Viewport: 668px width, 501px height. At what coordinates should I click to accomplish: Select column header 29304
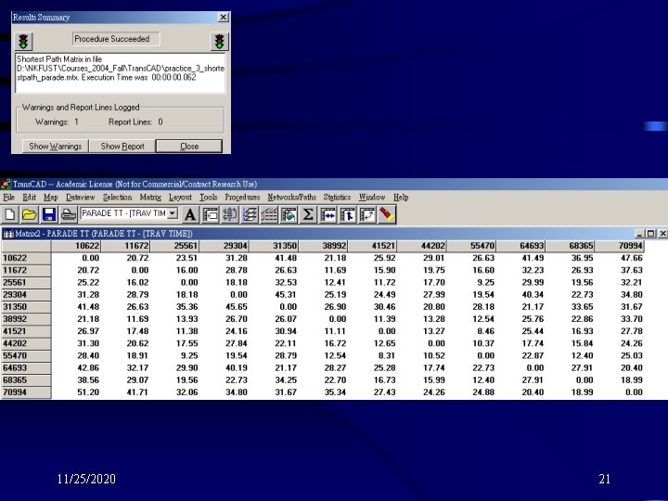click(225, 246)
